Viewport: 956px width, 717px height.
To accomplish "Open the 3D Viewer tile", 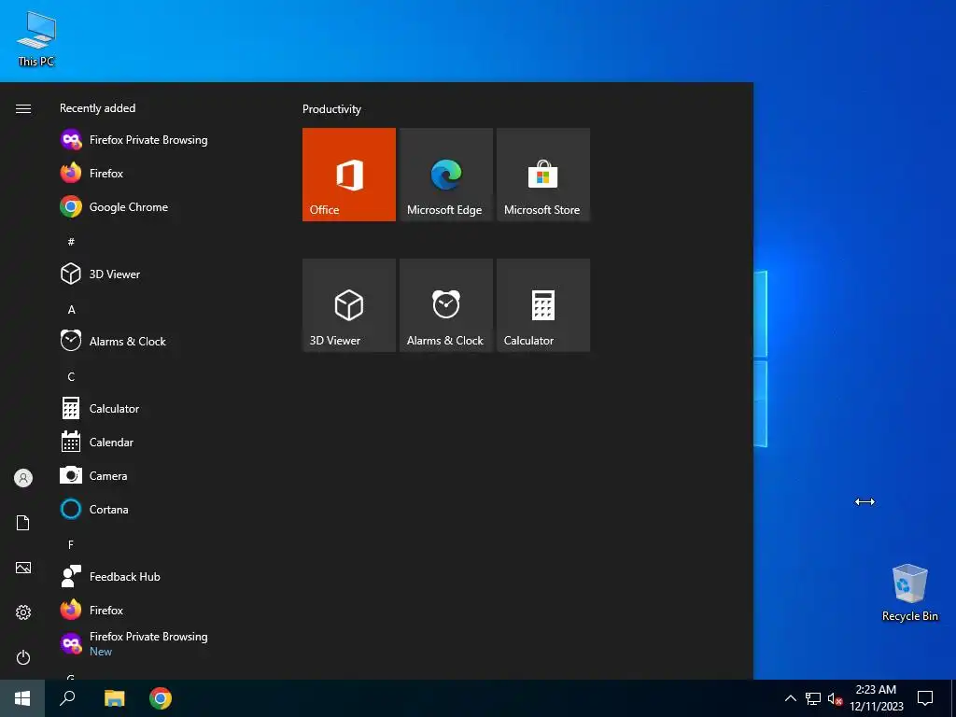I will pos(349,305).
